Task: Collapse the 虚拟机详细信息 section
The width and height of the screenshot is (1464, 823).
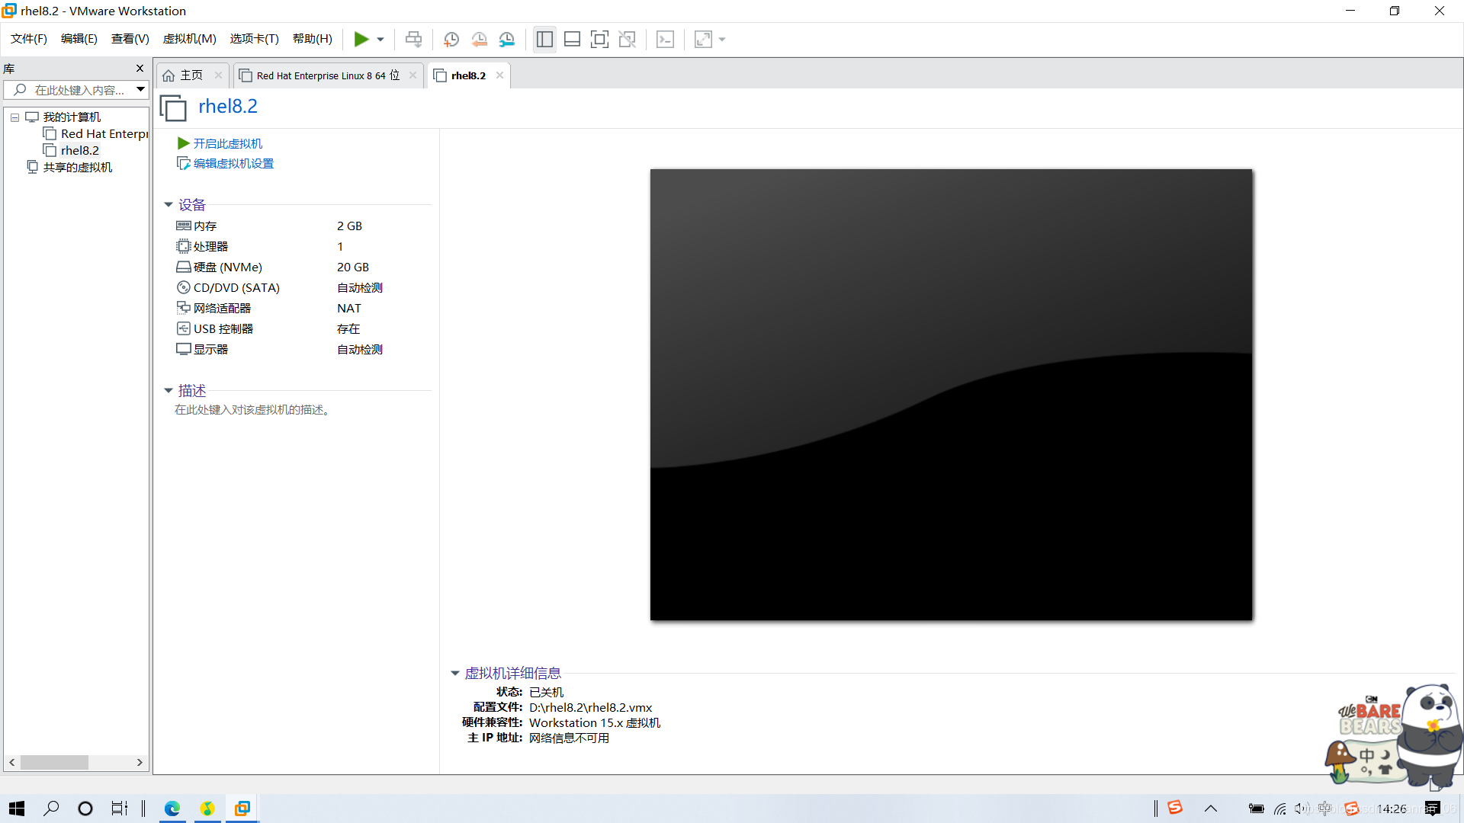Action: click(x=455, y=674)
